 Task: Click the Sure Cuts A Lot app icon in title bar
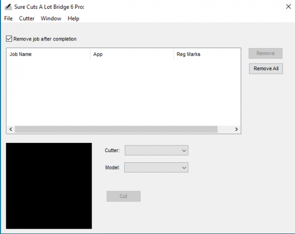(8, 7)
